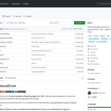
Task: Open the Security tab
Action: coord(17,16)
